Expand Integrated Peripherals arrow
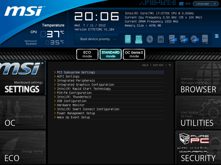 (55, 80)
